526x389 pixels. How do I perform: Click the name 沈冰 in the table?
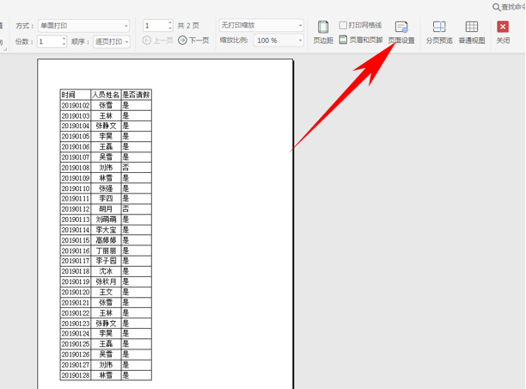point(106,271)
